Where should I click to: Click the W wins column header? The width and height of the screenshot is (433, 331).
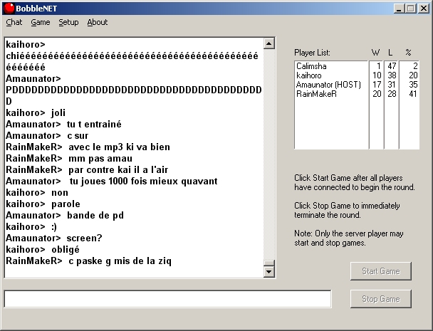[x=375, y=53]
